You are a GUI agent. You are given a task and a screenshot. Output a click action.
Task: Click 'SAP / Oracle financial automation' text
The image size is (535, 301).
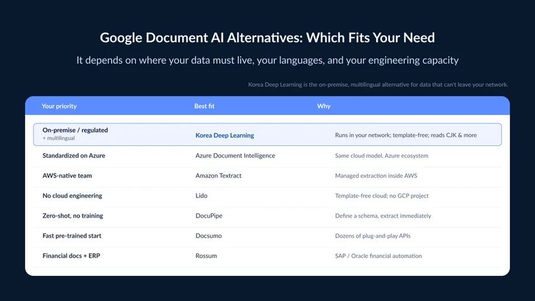(x=378, y=256)
